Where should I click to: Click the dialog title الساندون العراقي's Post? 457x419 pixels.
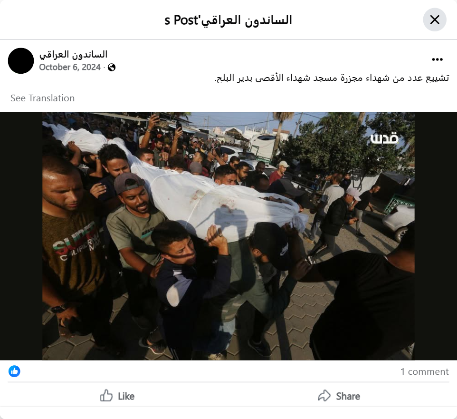(x=228, y=20)
